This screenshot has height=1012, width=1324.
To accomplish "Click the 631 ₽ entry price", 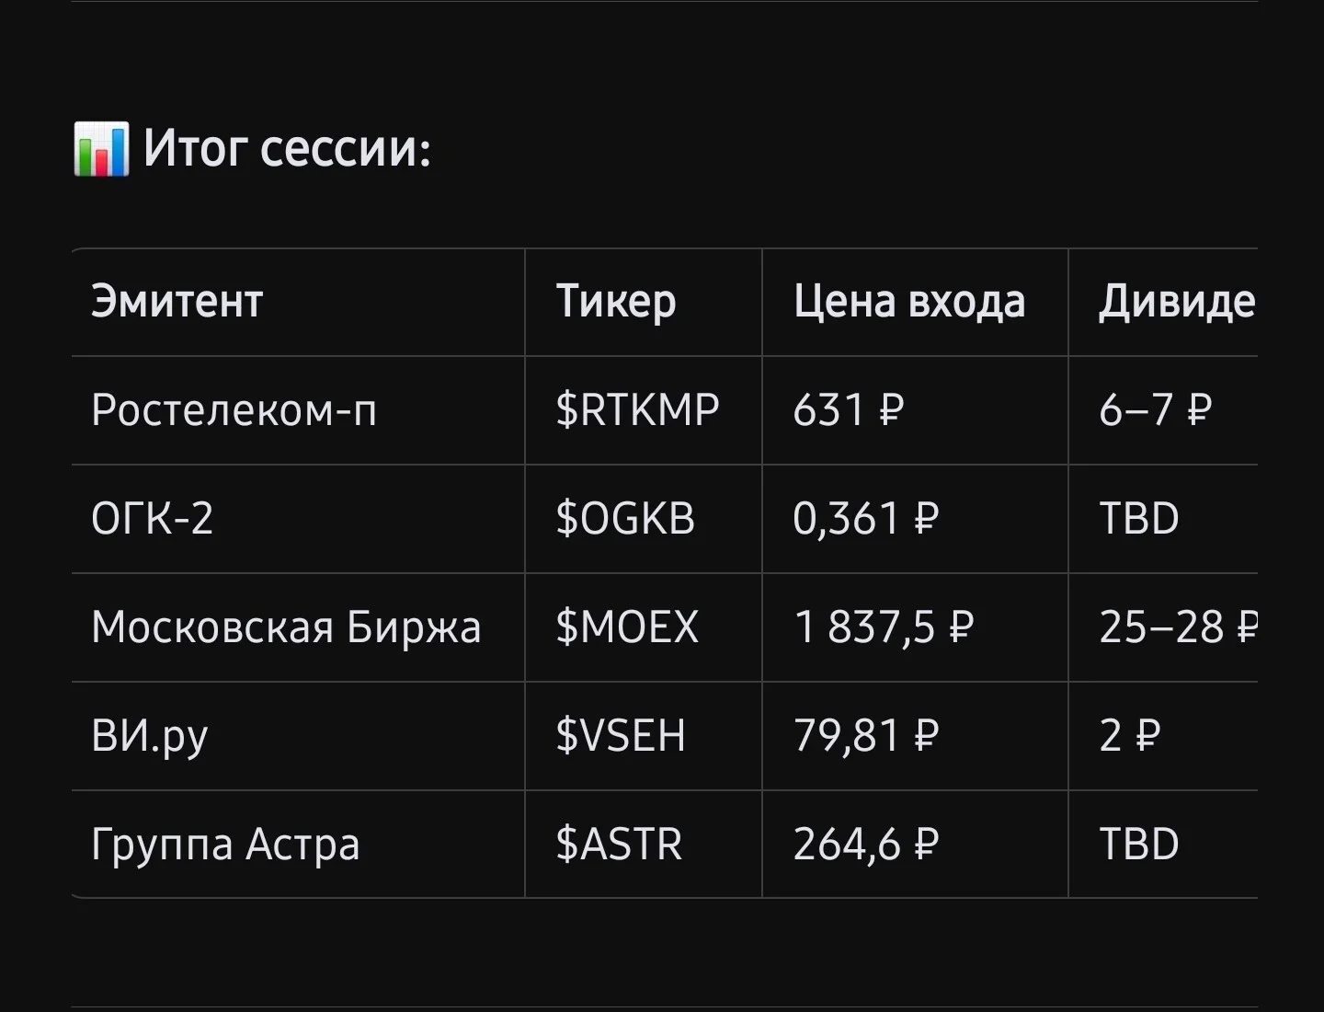I will 849,410.
